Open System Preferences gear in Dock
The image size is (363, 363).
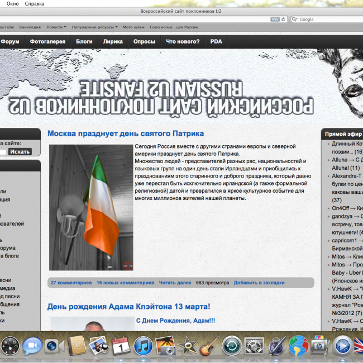254,346
